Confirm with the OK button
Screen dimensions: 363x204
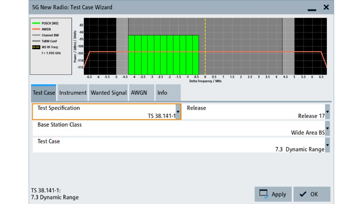pos(312,194)
